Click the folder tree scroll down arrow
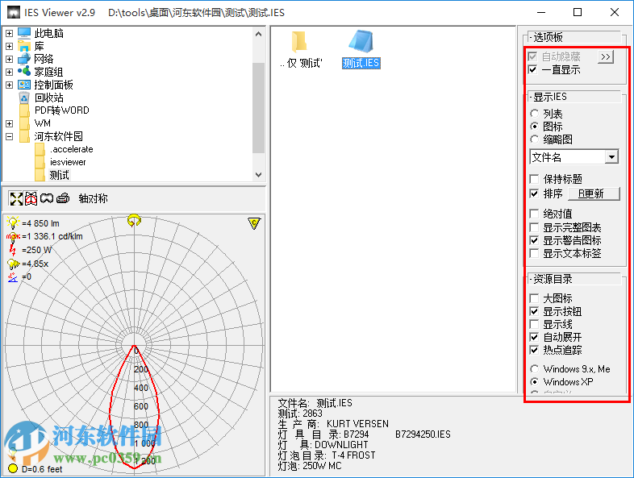Screen dimensions: 634x478 tap(258, 175)
